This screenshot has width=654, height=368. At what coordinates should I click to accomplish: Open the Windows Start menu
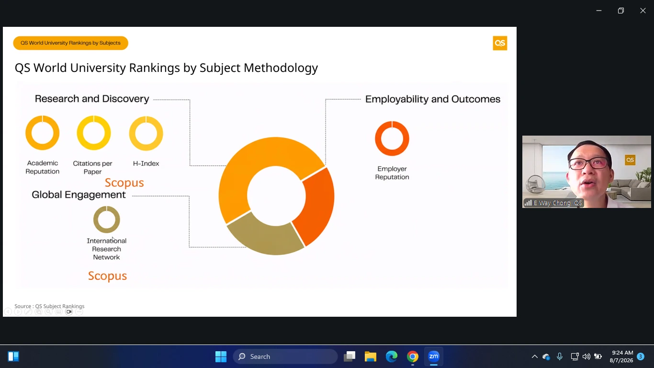[221, 356]
